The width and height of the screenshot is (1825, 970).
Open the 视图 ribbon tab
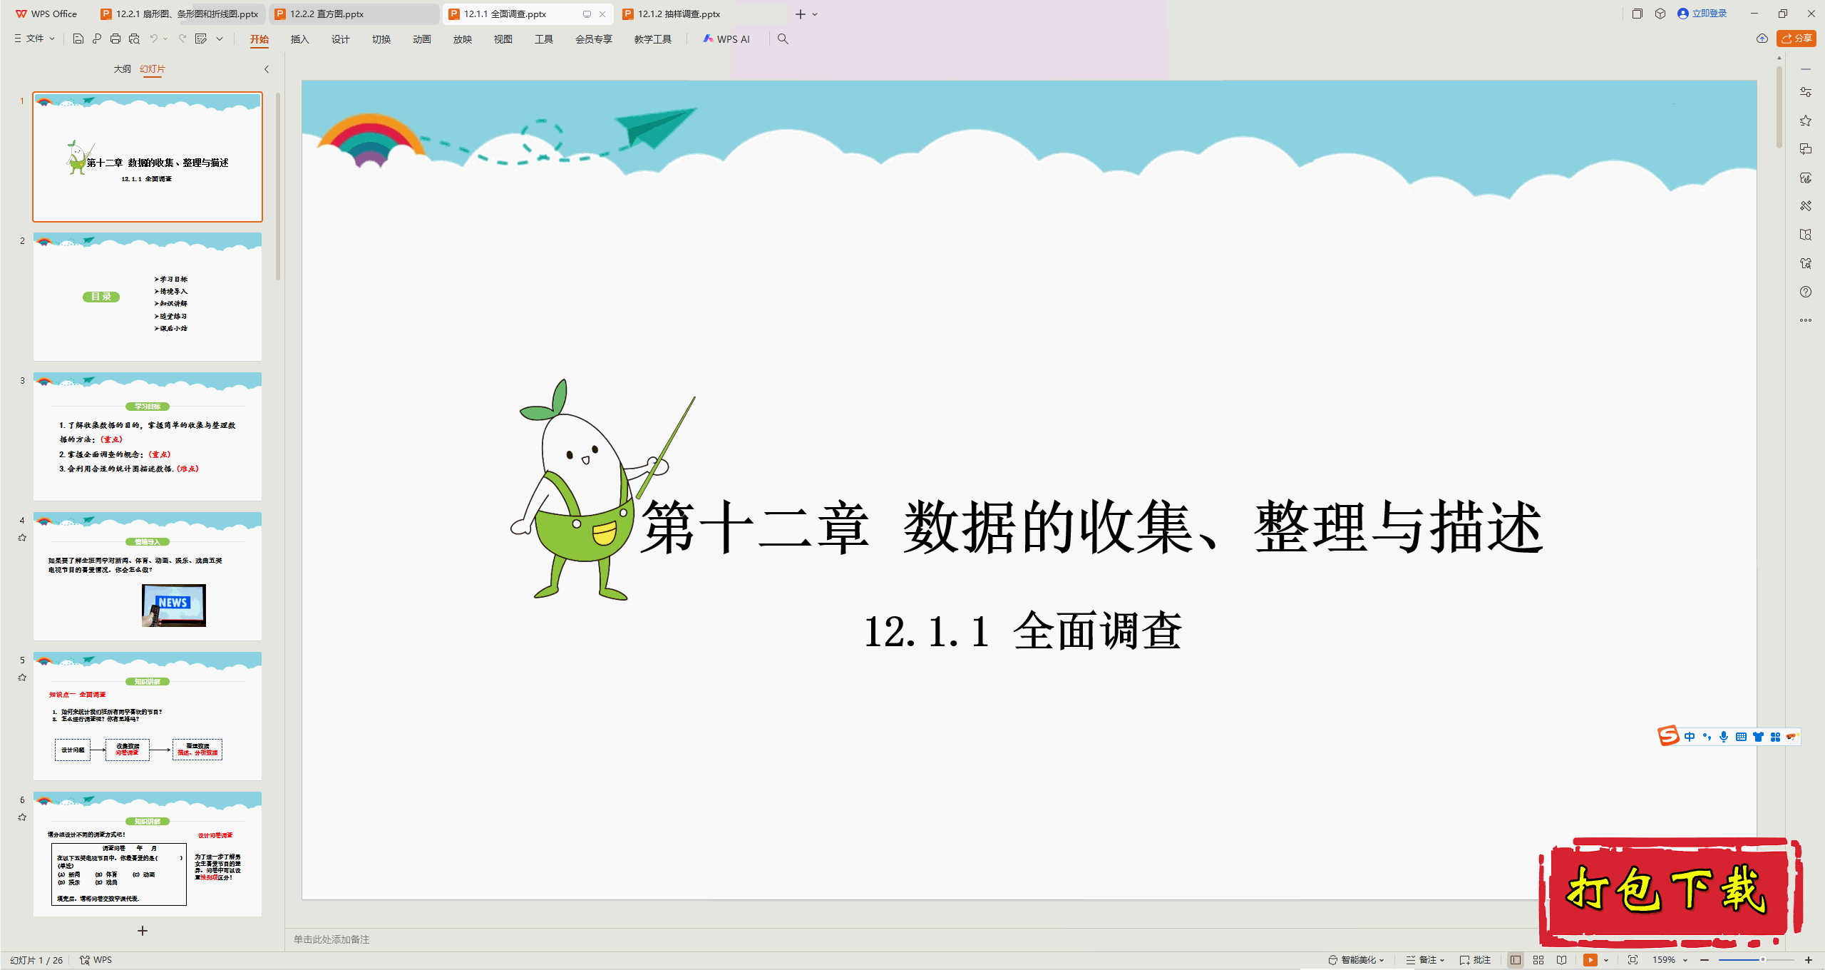(503, 39)
